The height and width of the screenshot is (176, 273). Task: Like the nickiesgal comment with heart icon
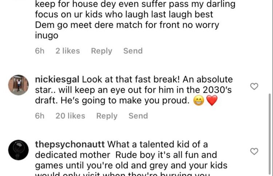(x=254, y=86)
